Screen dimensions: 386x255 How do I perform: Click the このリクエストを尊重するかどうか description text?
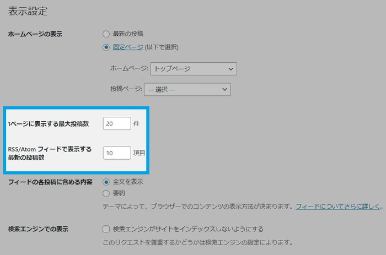point(197,242)
